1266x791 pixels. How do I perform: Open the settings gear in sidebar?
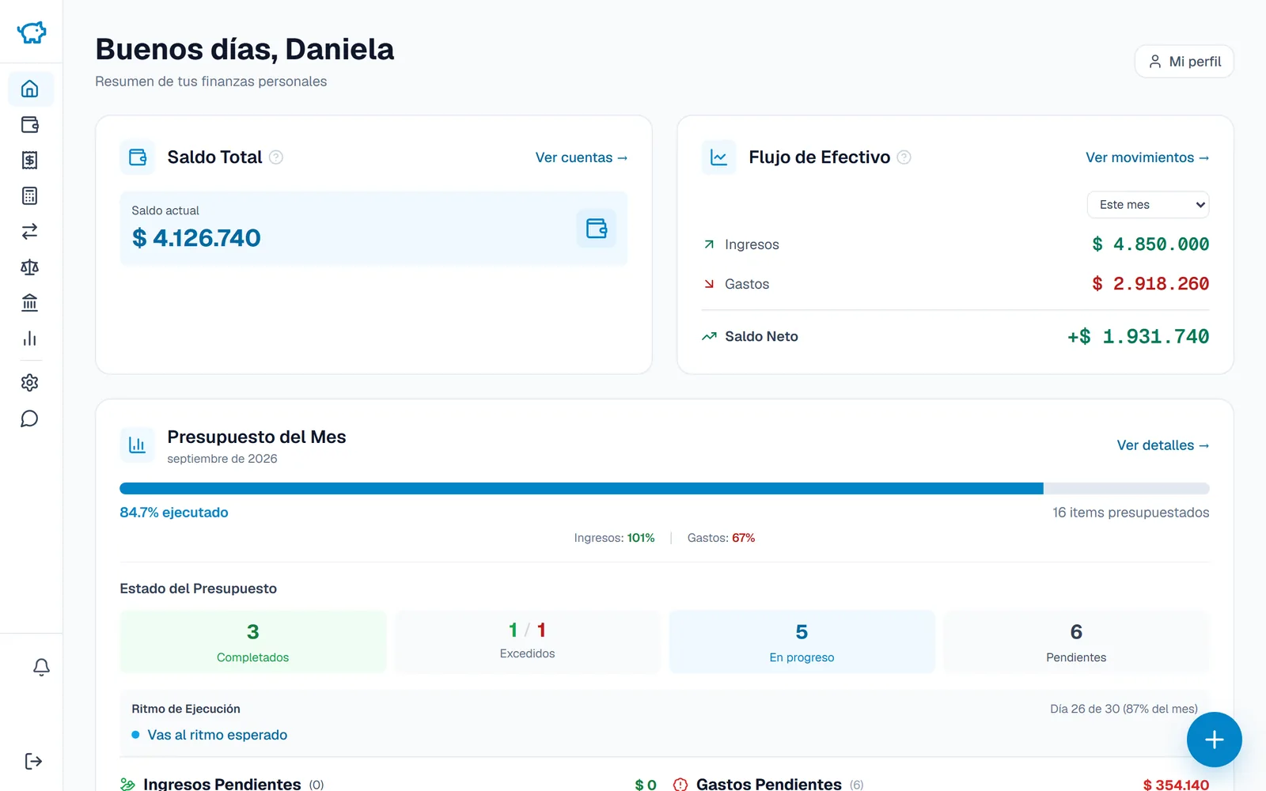(30, 383)
